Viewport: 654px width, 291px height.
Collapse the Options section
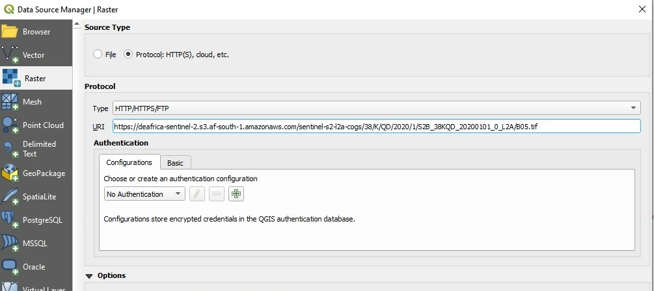[89, 276]
